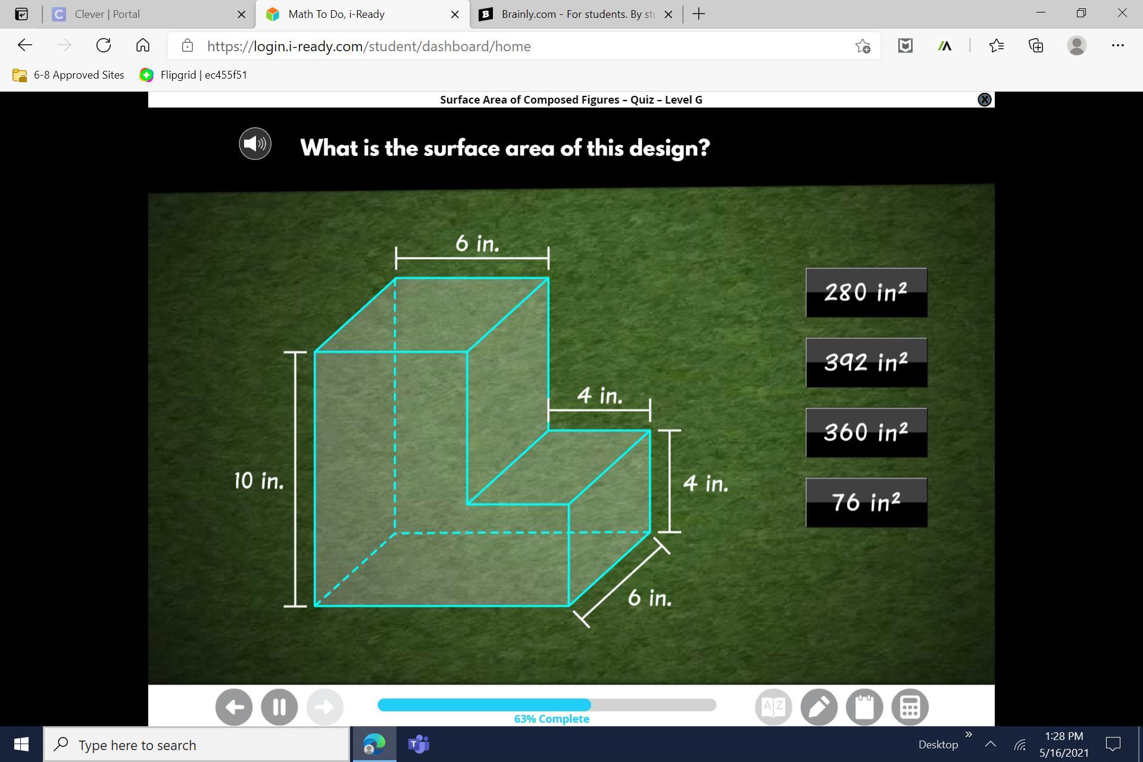Click the quiz progress bar
1143x762 pixels.
(546, 705)
